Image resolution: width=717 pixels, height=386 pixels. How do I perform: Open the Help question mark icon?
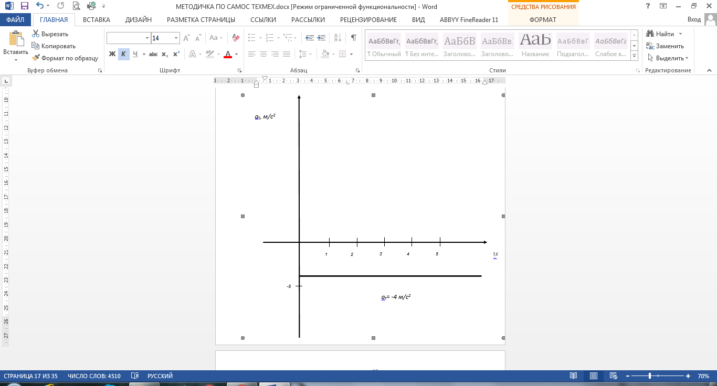coord(648,6)
